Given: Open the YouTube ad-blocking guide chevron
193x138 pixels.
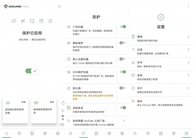Looking at the screenshot, I should click(124, 121).
